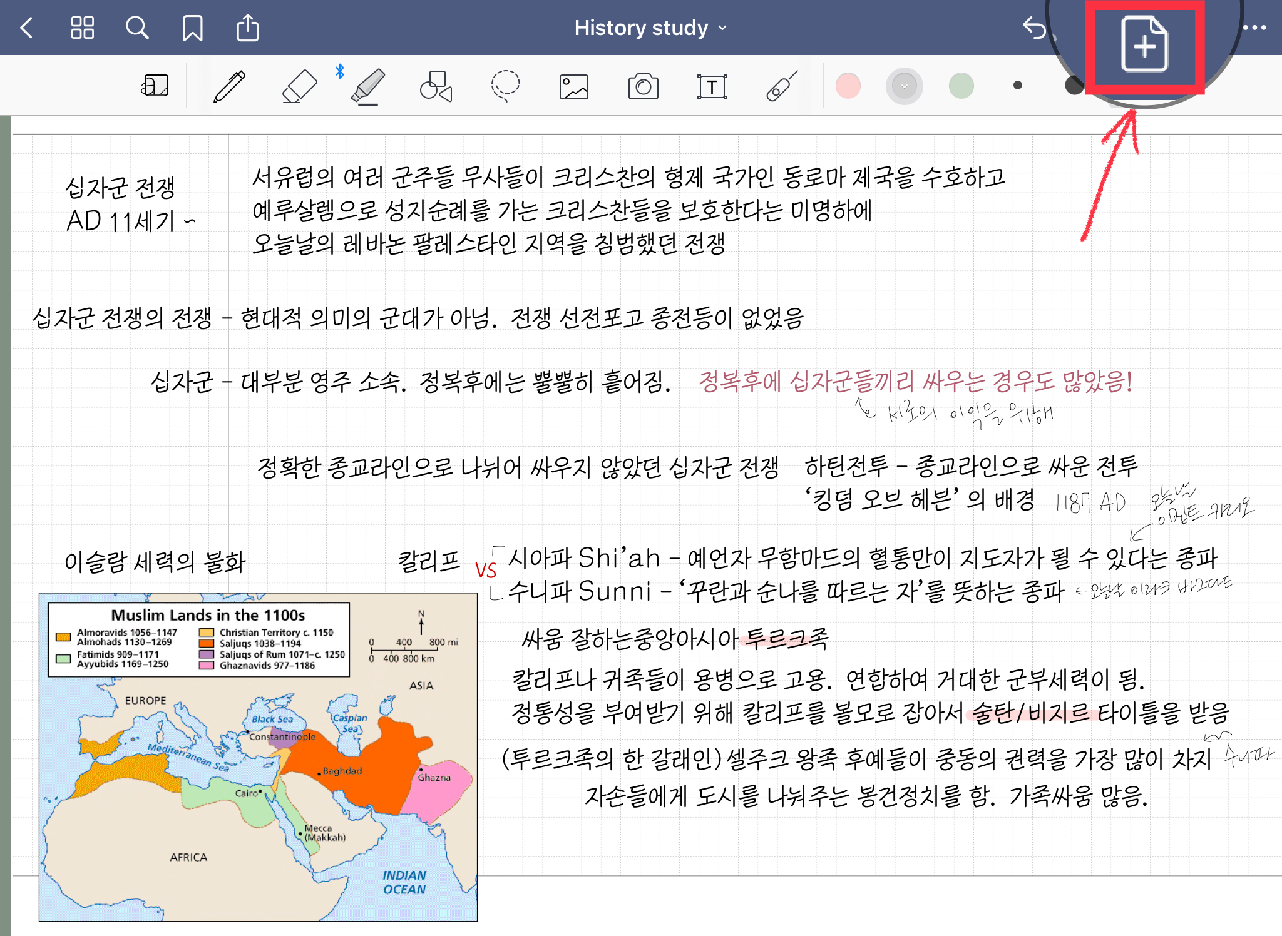Tap the back arrow icon
The height and width of the screenshot is (936, 1282).
pos(26,28)
